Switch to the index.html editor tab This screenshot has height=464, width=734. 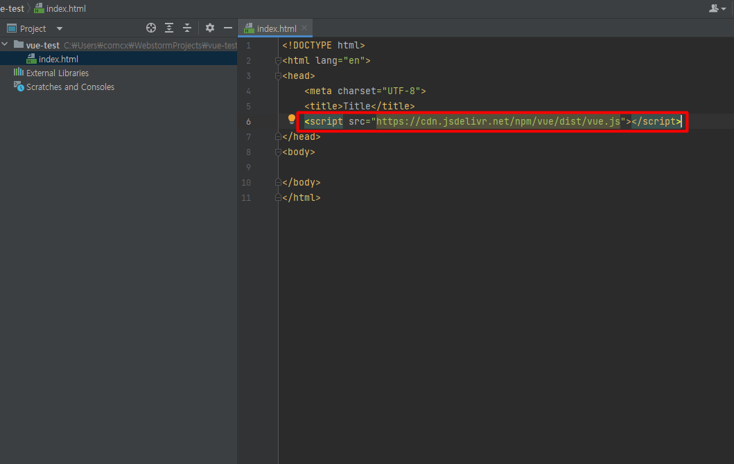[x=276, y=28]
